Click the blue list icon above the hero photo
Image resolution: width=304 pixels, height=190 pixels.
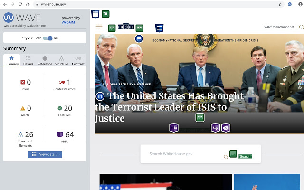[x=139, y=38]
